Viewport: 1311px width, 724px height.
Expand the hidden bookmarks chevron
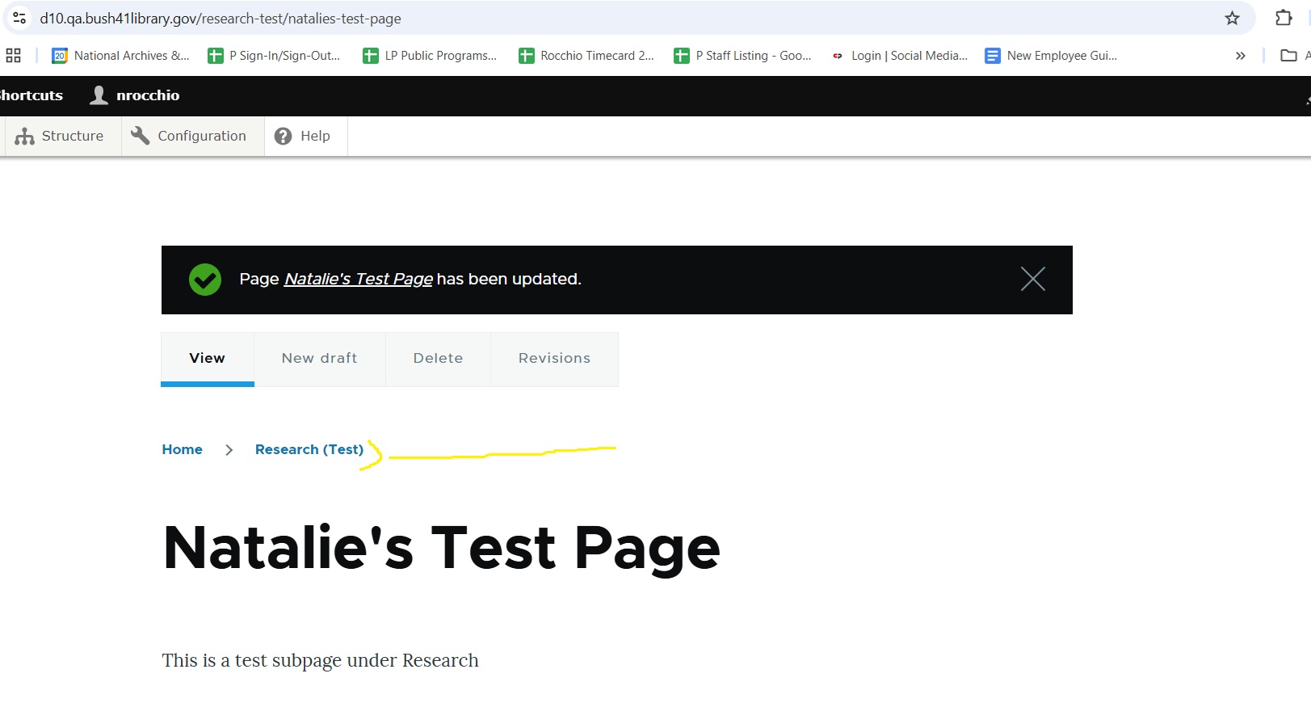[x=1240, y=56]
